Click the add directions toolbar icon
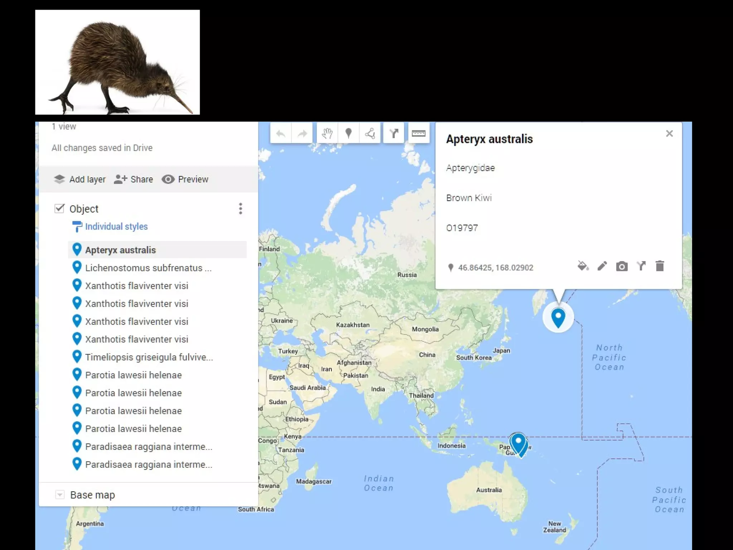 394,134
